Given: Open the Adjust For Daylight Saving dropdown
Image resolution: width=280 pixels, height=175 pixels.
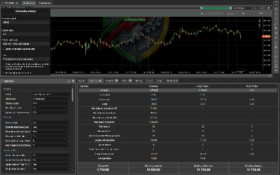Looking at the screenshot, I should [51, 160].
